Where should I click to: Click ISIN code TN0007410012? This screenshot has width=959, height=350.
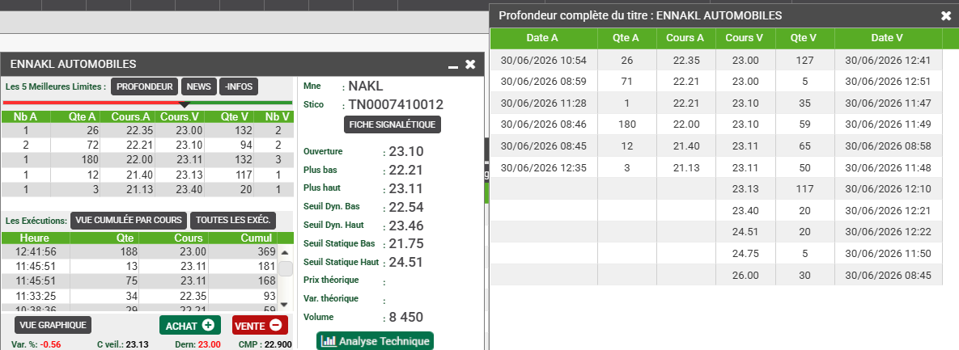pos(397,104)
